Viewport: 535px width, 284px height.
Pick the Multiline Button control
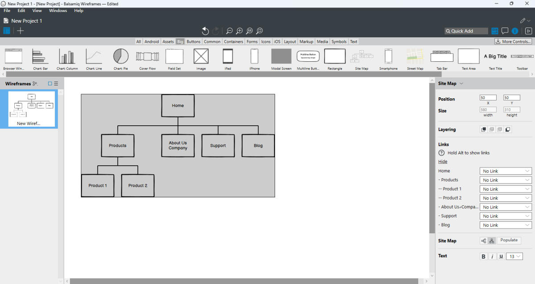(308, 59)
